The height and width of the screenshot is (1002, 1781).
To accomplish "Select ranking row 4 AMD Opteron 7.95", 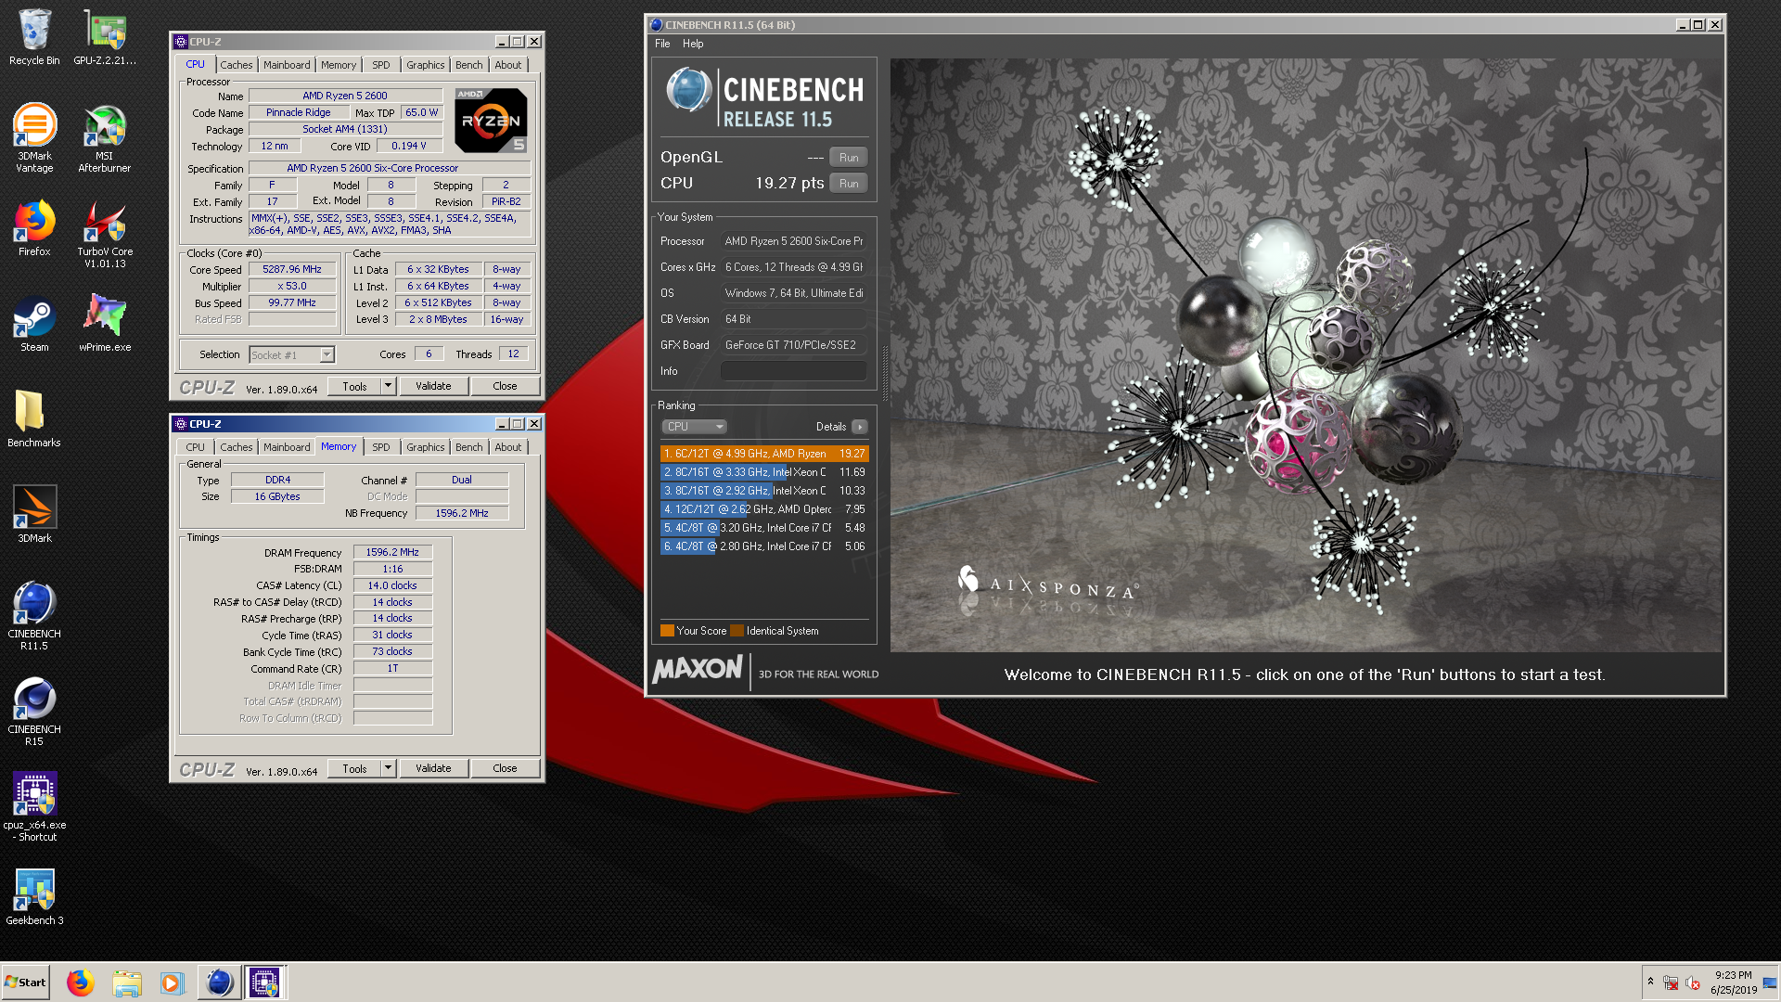I will coord(764,509).
